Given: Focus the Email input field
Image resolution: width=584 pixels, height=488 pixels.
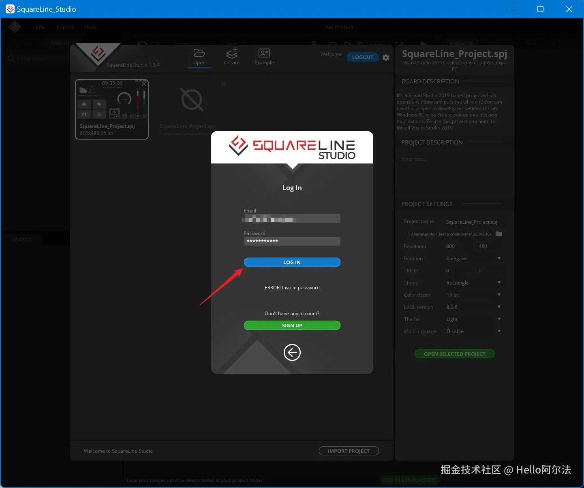Looking at the screenshot, I should [x=292, y=219].
